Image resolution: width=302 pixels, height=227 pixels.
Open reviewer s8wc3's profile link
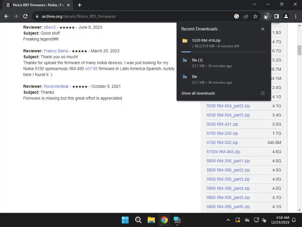click(x=50, y=27)
